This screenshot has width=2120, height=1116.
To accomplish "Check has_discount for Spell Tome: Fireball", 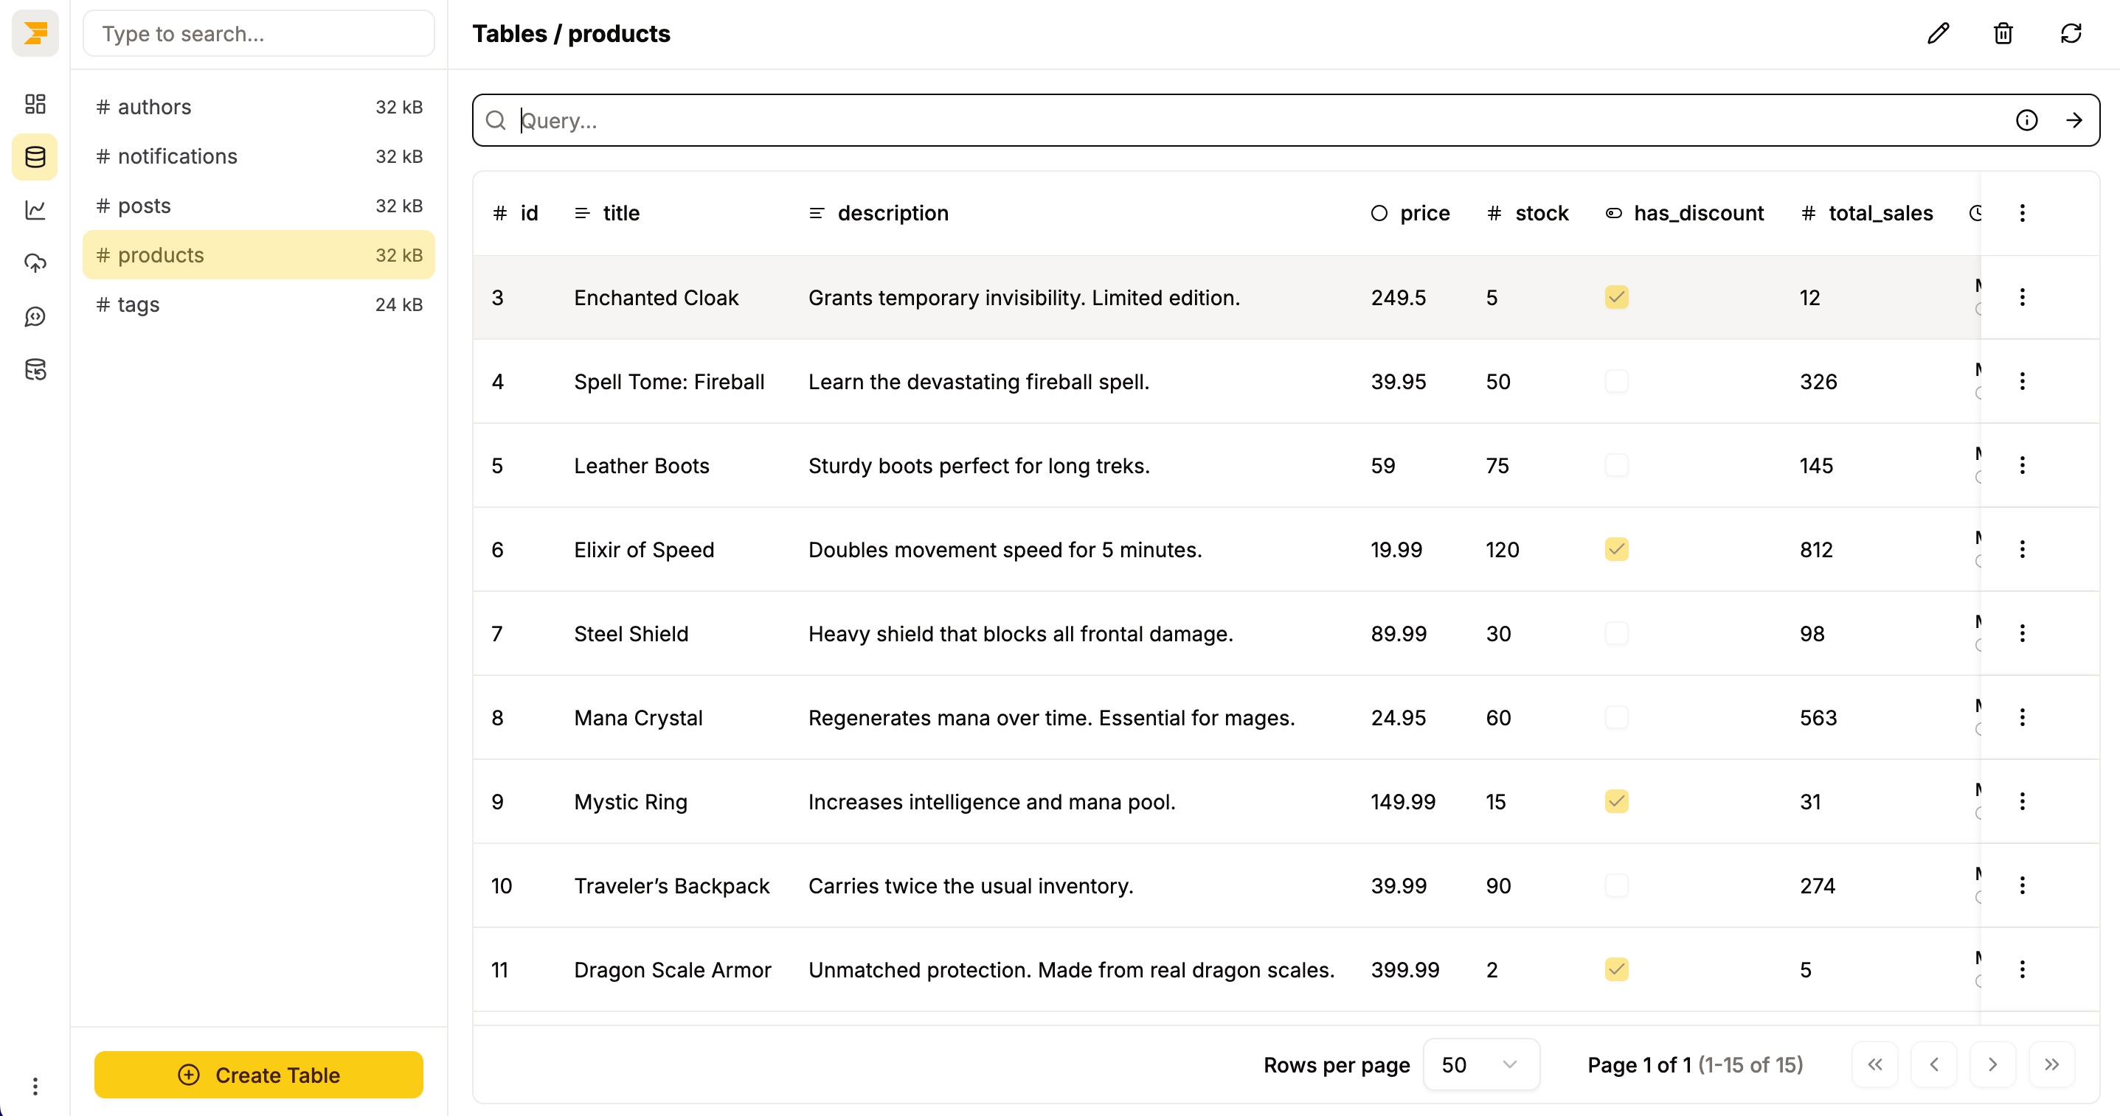I will 1616,382.
